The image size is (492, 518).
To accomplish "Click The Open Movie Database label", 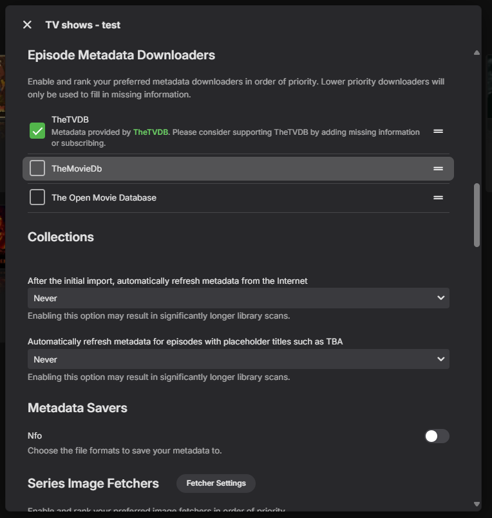I will [x=104, y=198].
